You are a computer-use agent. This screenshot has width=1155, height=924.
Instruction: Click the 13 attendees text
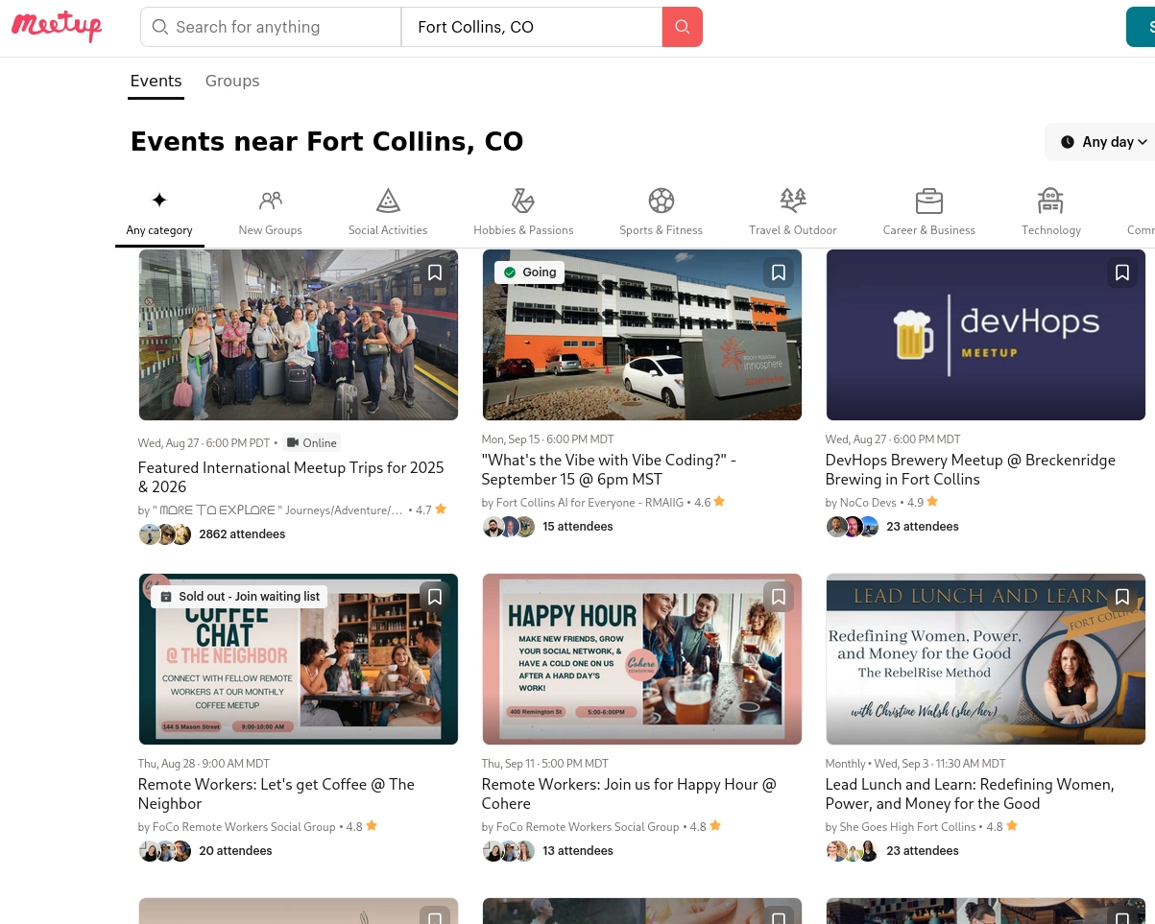577,851
